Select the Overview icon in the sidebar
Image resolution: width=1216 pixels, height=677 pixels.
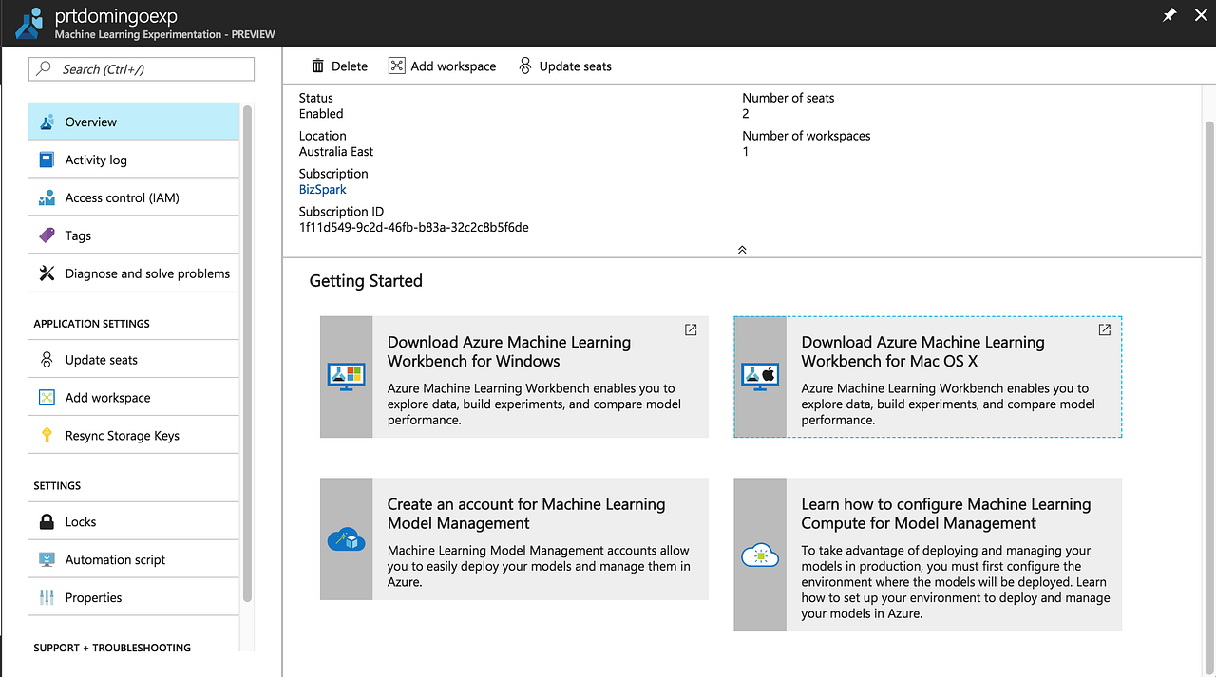(46, 122)
